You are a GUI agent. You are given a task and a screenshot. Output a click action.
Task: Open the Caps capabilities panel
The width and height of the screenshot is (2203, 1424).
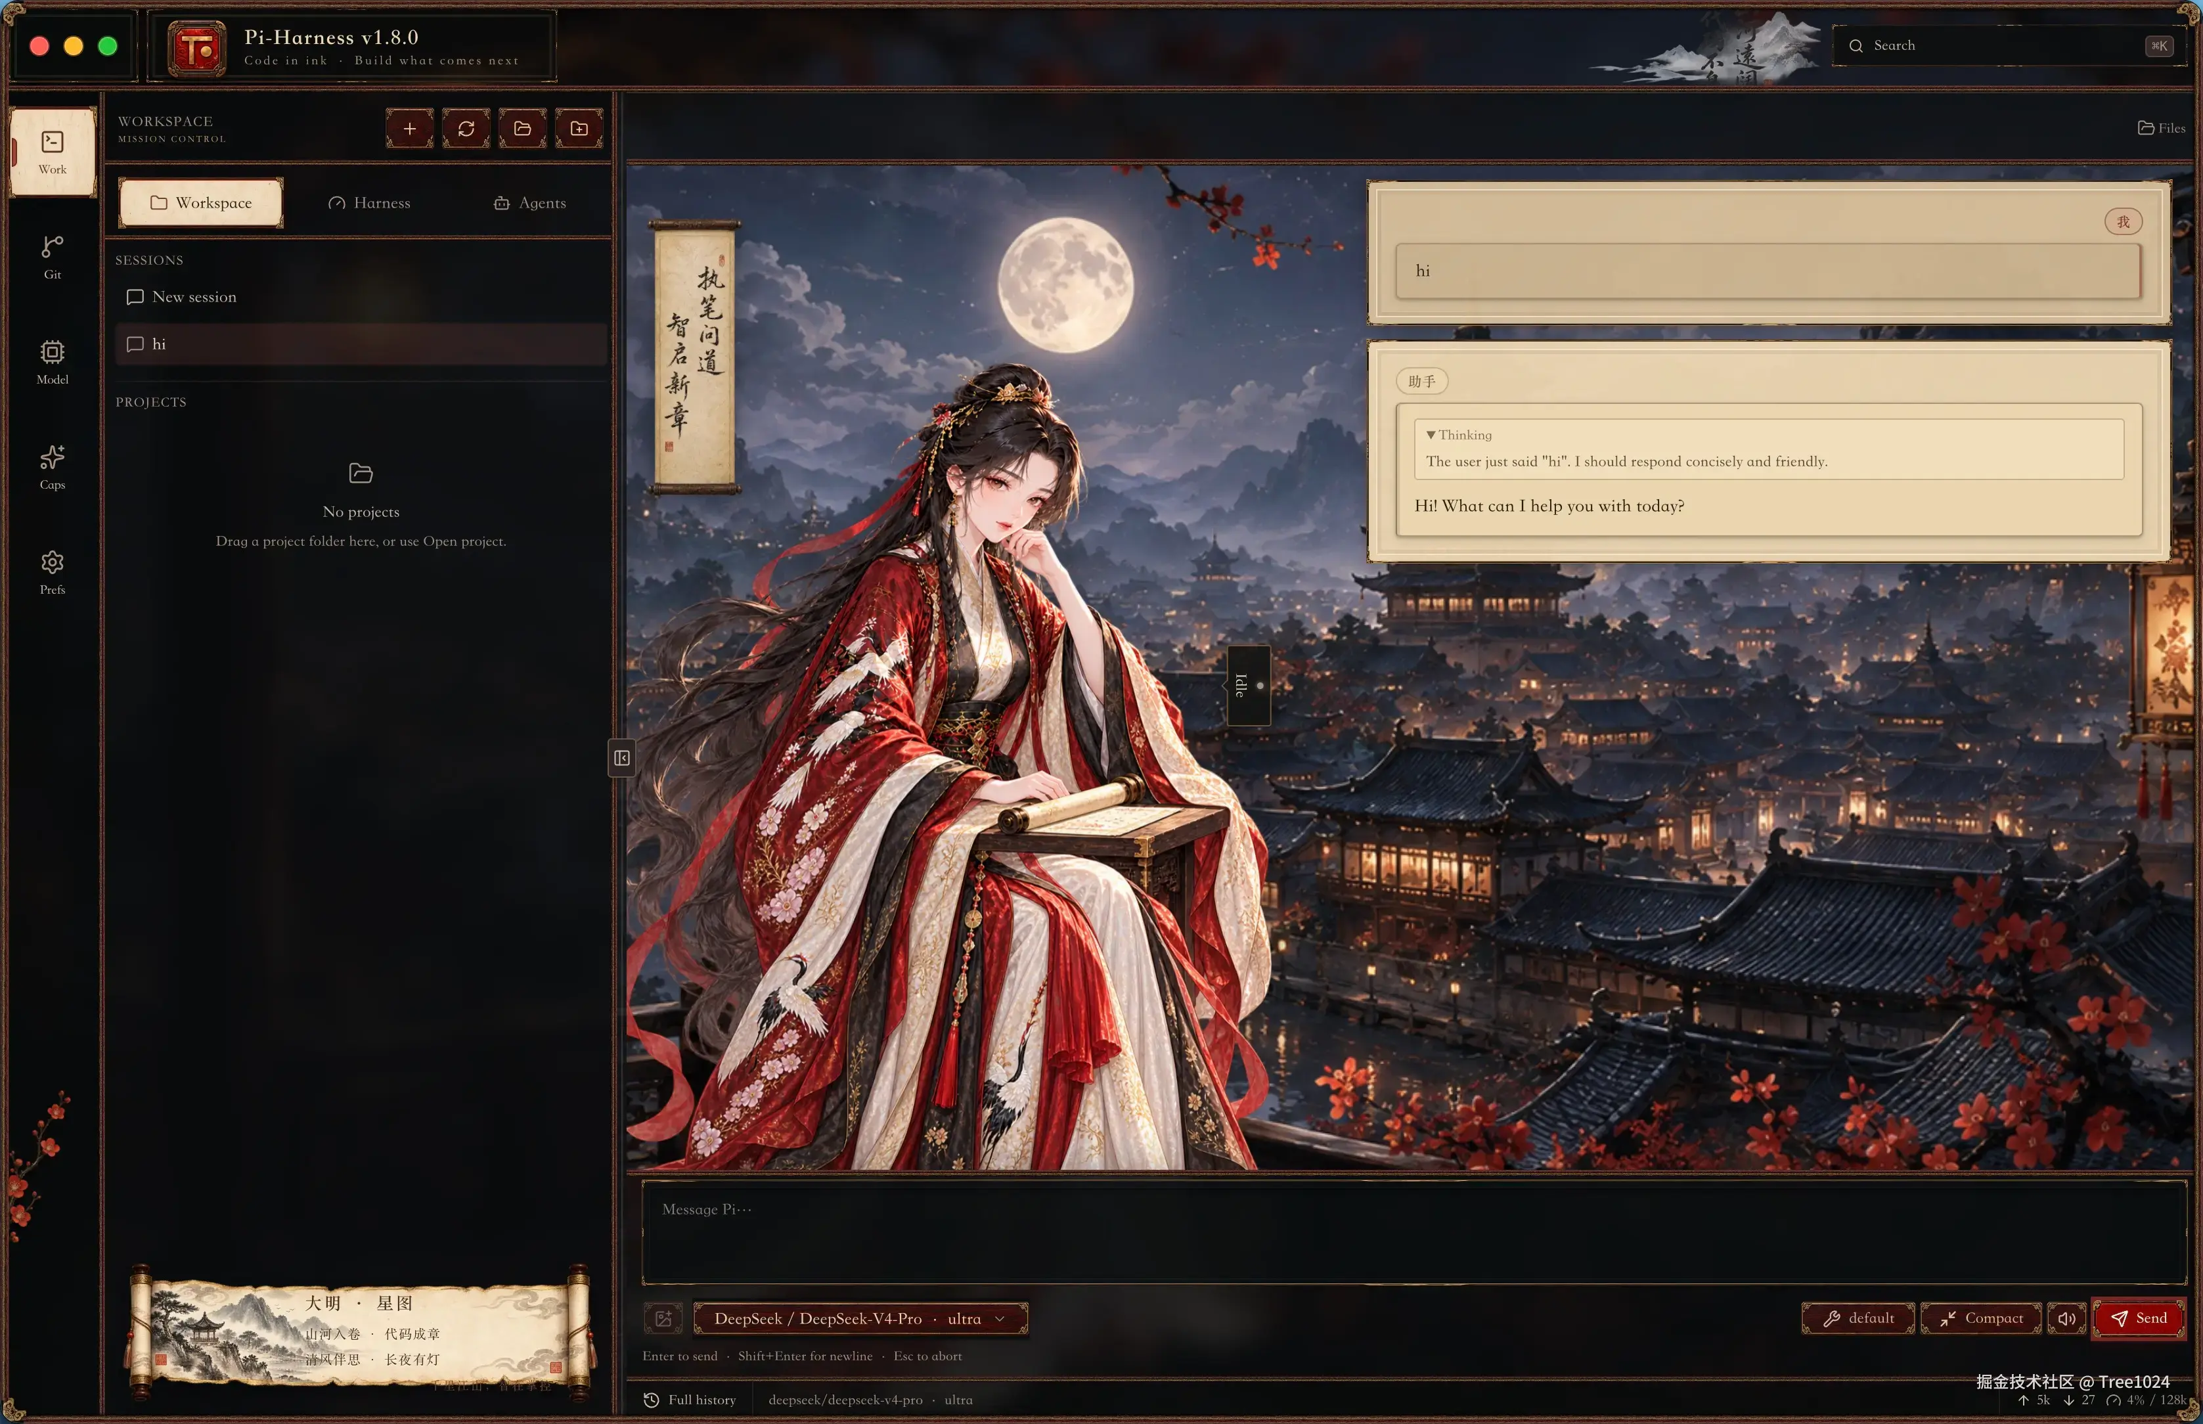point(53,467)
